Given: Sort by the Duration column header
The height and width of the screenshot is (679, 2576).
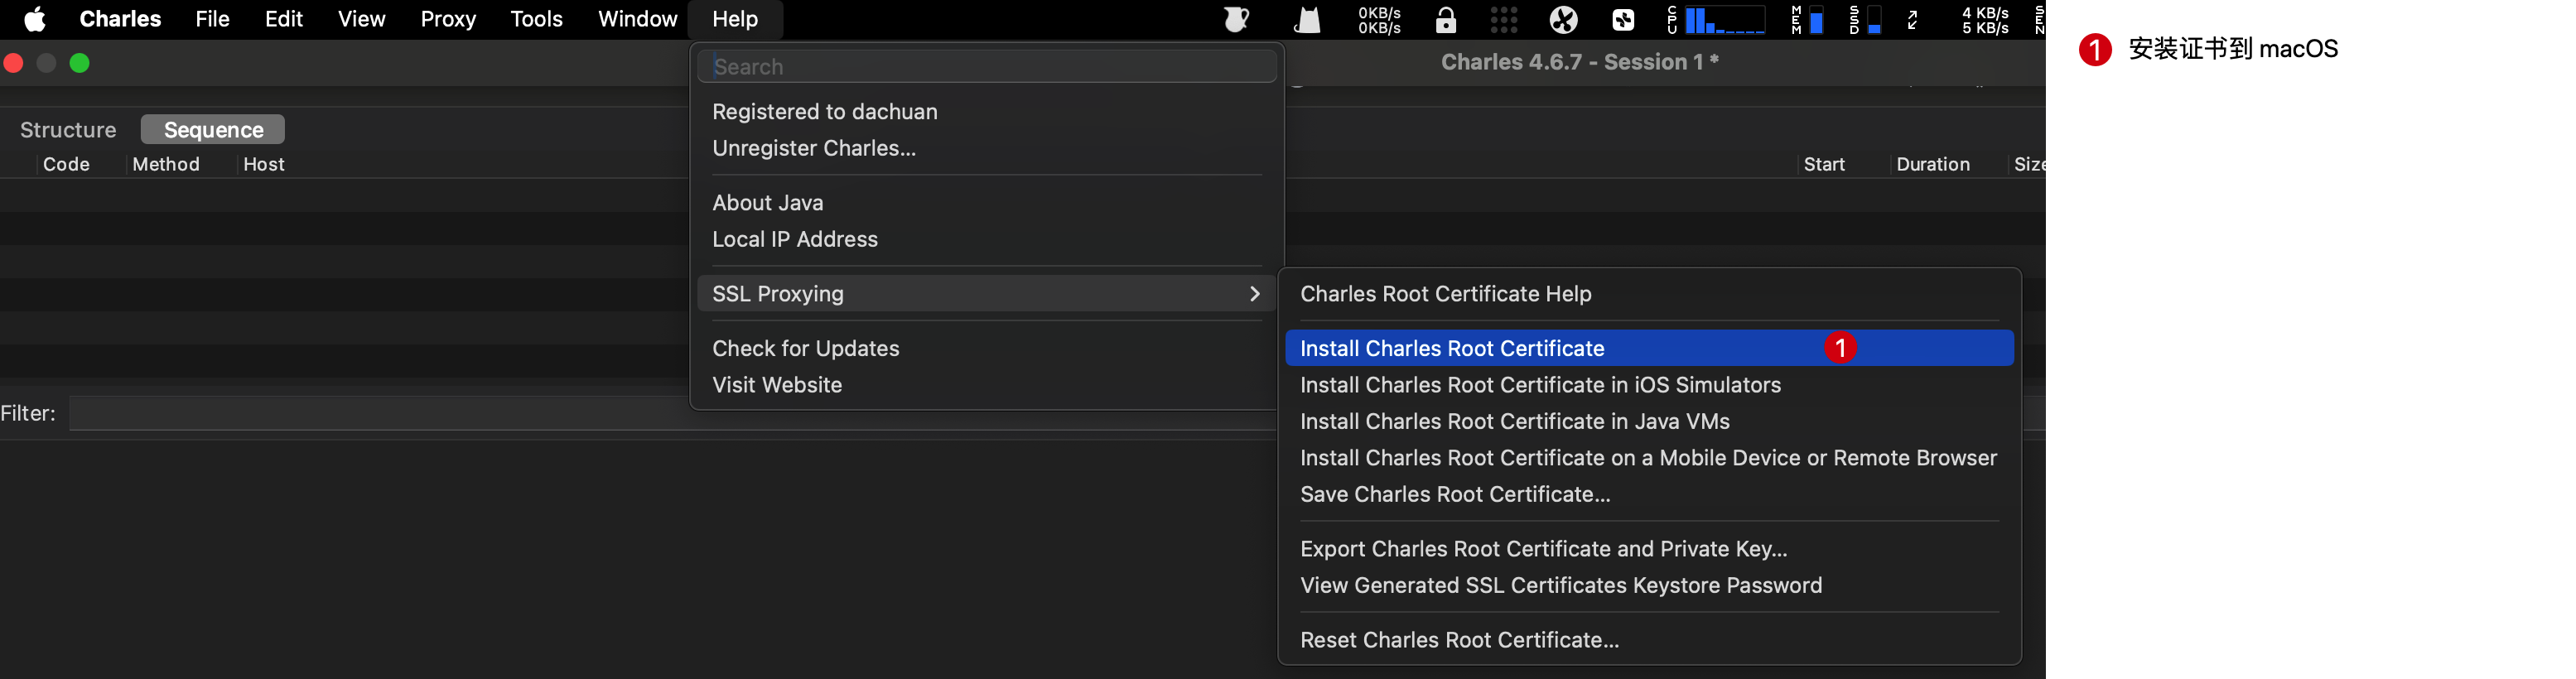Looking at the screenshot, I should 1933,164.
